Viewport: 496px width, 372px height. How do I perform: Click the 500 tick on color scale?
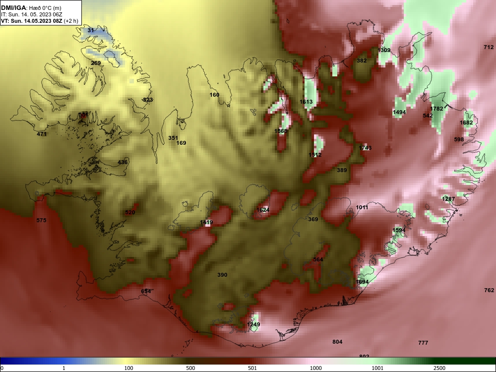191,368
